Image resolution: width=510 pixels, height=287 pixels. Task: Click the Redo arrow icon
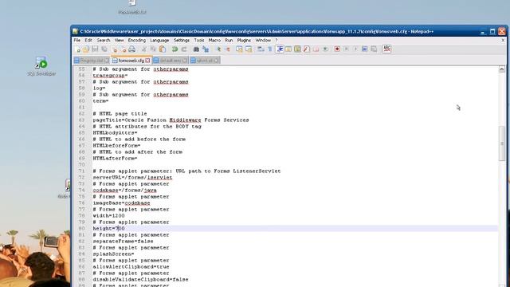(x=184, y=49)
